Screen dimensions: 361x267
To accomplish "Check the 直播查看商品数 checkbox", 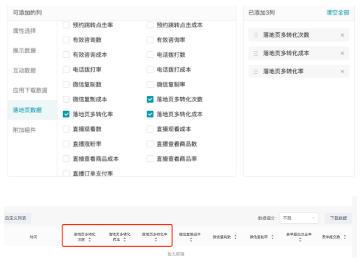I will (x=150, y=144).
